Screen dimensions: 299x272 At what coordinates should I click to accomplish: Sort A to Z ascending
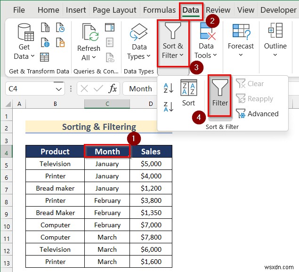(x=169, y=88)
